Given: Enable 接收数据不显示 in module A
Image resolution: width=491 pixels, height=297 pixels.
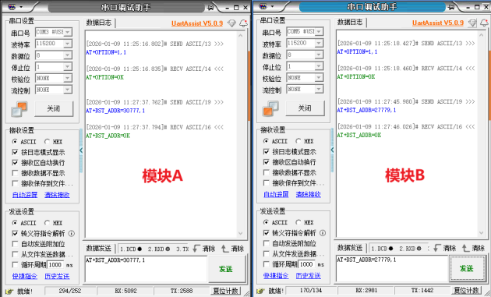Looking at the screenshot, I should coord(15,173).
